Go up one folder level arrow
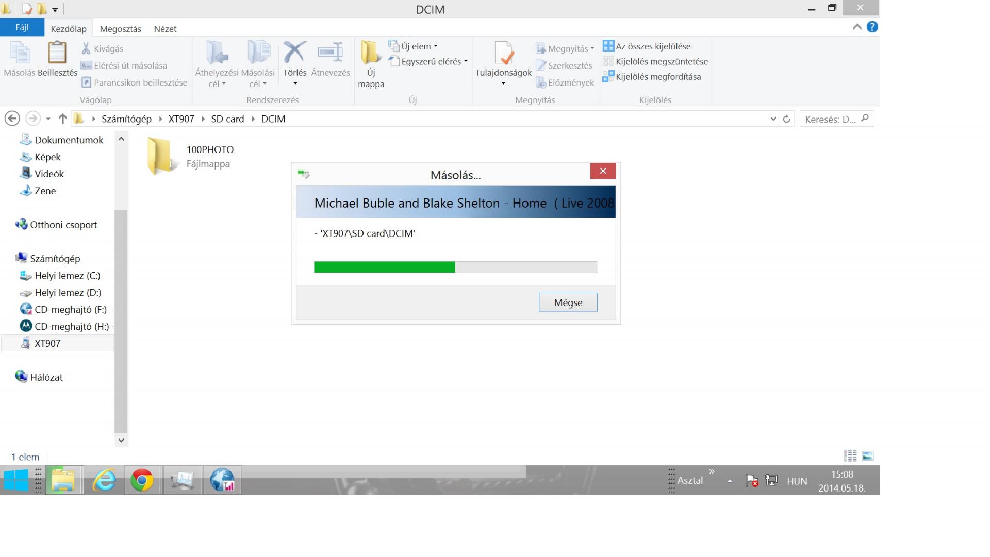The height and width of the screenshot is (557, 990). (x=62, y=119)
